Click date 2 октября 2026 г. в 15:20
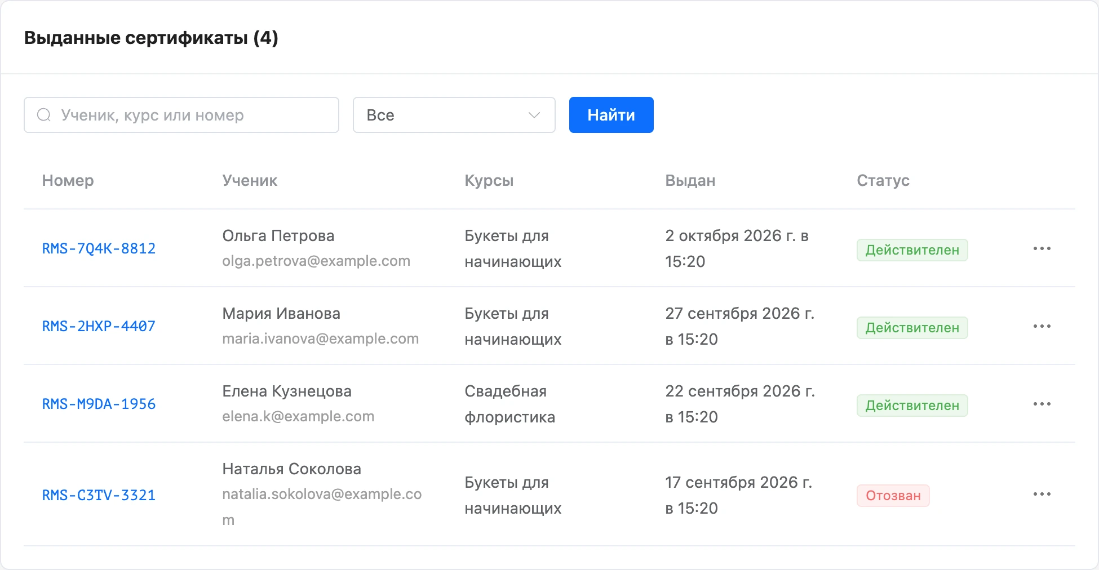 pos(737,248)
